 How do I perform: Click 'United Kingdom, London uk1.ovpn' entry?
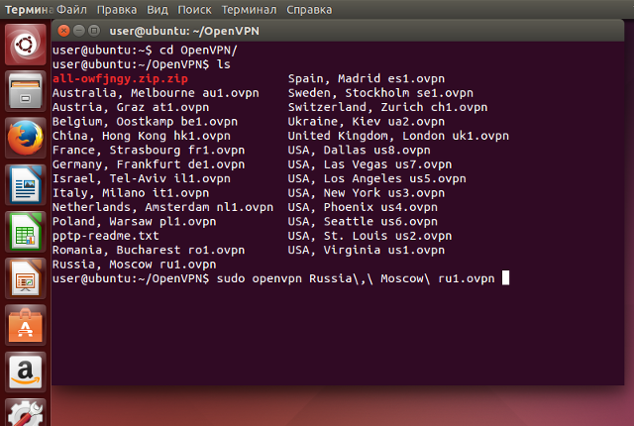click(398, 136)
